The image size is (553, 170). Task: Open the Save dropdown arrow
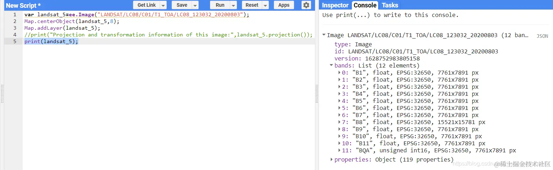(x=195, y=5)
